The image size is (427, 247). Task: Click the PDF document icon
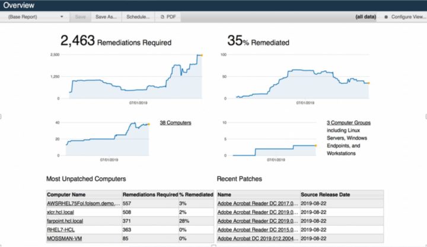162,17
